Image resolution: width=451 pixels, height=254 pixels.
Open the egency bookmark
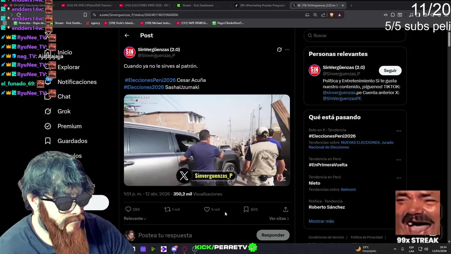[x=93, y=23]
